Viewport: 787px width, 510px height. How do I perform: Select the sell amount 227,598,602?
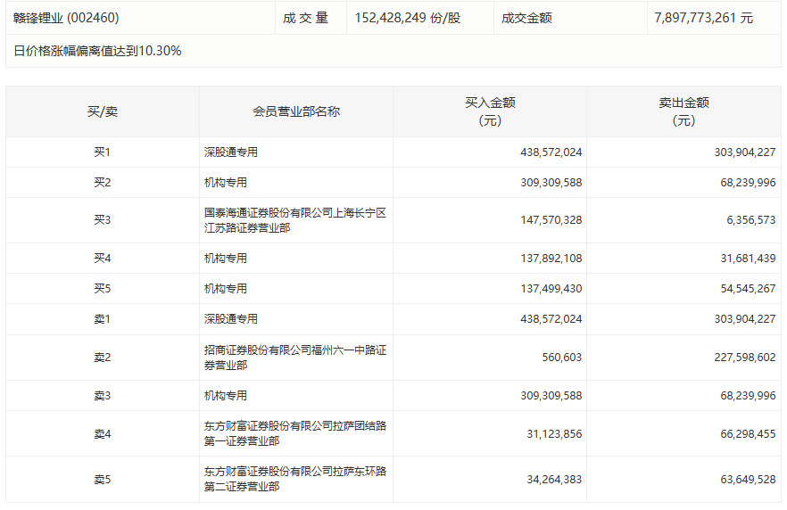745,358
